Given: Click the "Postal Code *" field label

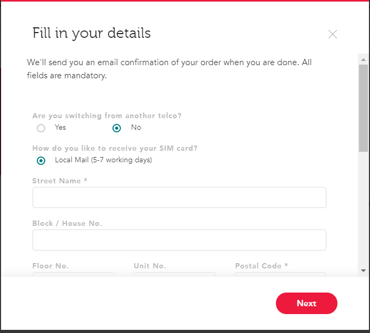Looking at the screenshot, I should pyautogui.click(x=261, y=266).
